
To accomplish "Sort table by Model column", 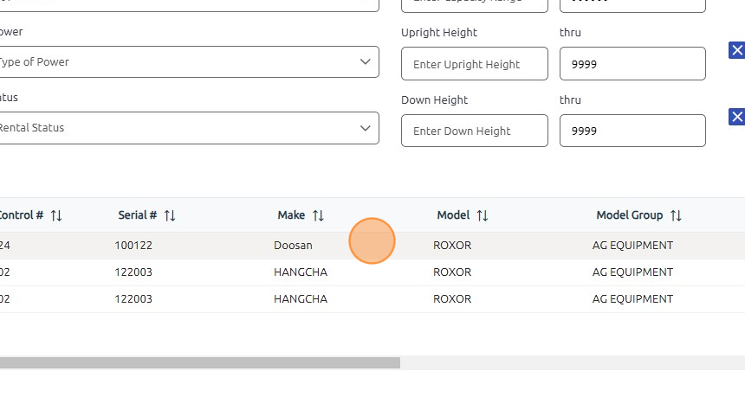I will coord(483,215).
